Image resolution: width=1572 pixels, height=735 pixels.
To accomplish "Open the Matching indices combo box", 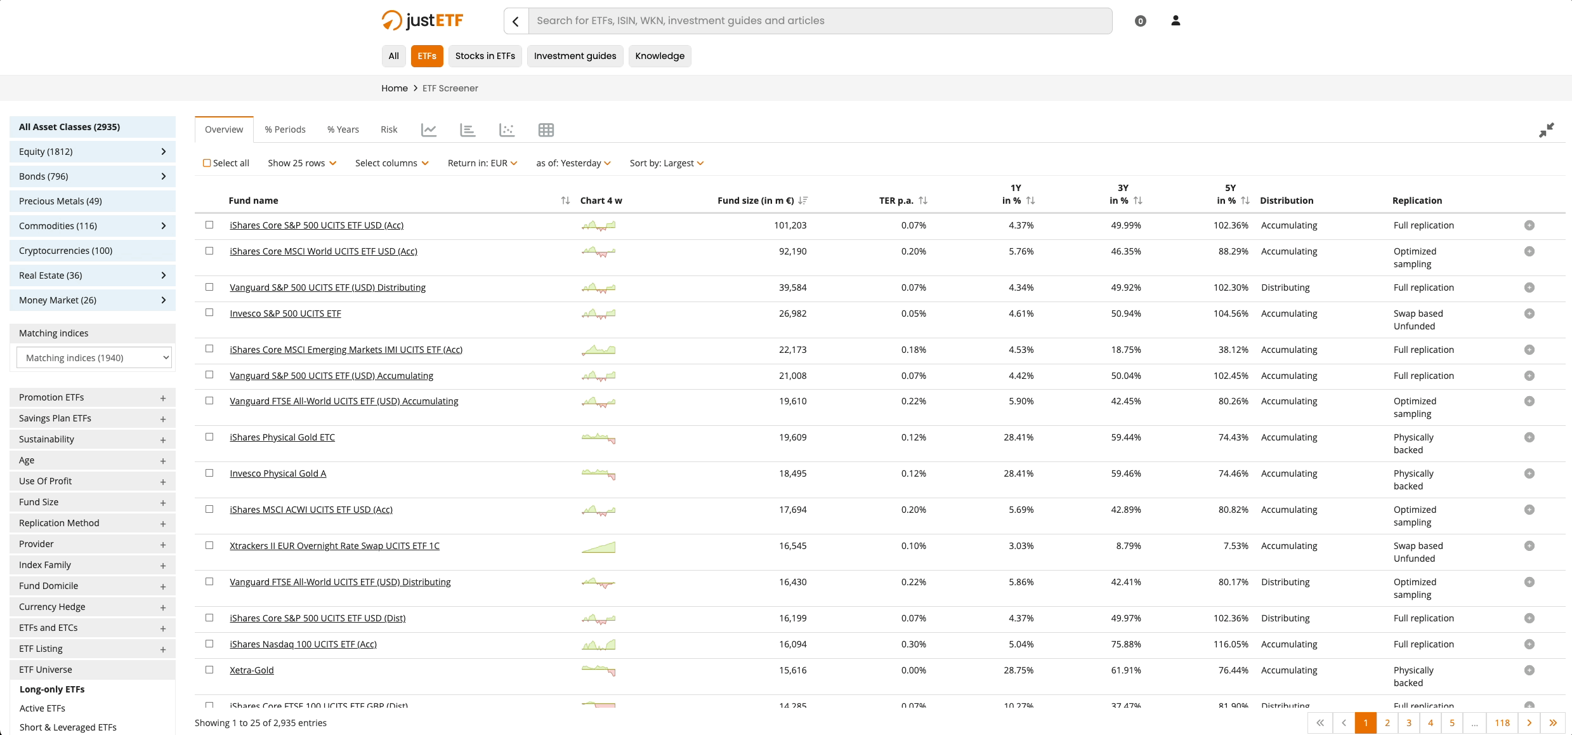I will pyautogui.click(x=94, y=358).
